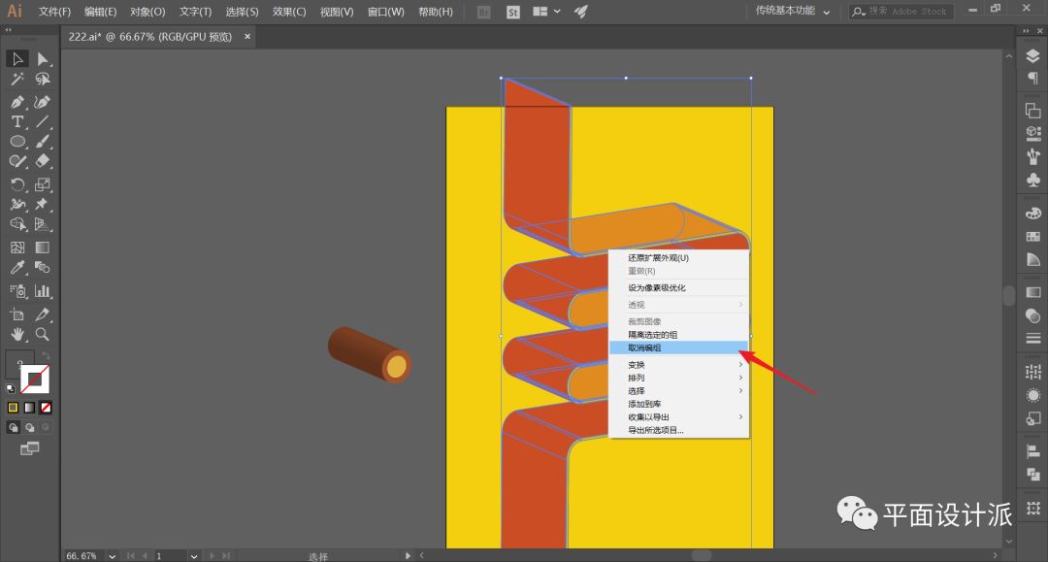This screenshot has width=1048, height=562.
Task: Select the Hand tool
Action: (17, 334)
